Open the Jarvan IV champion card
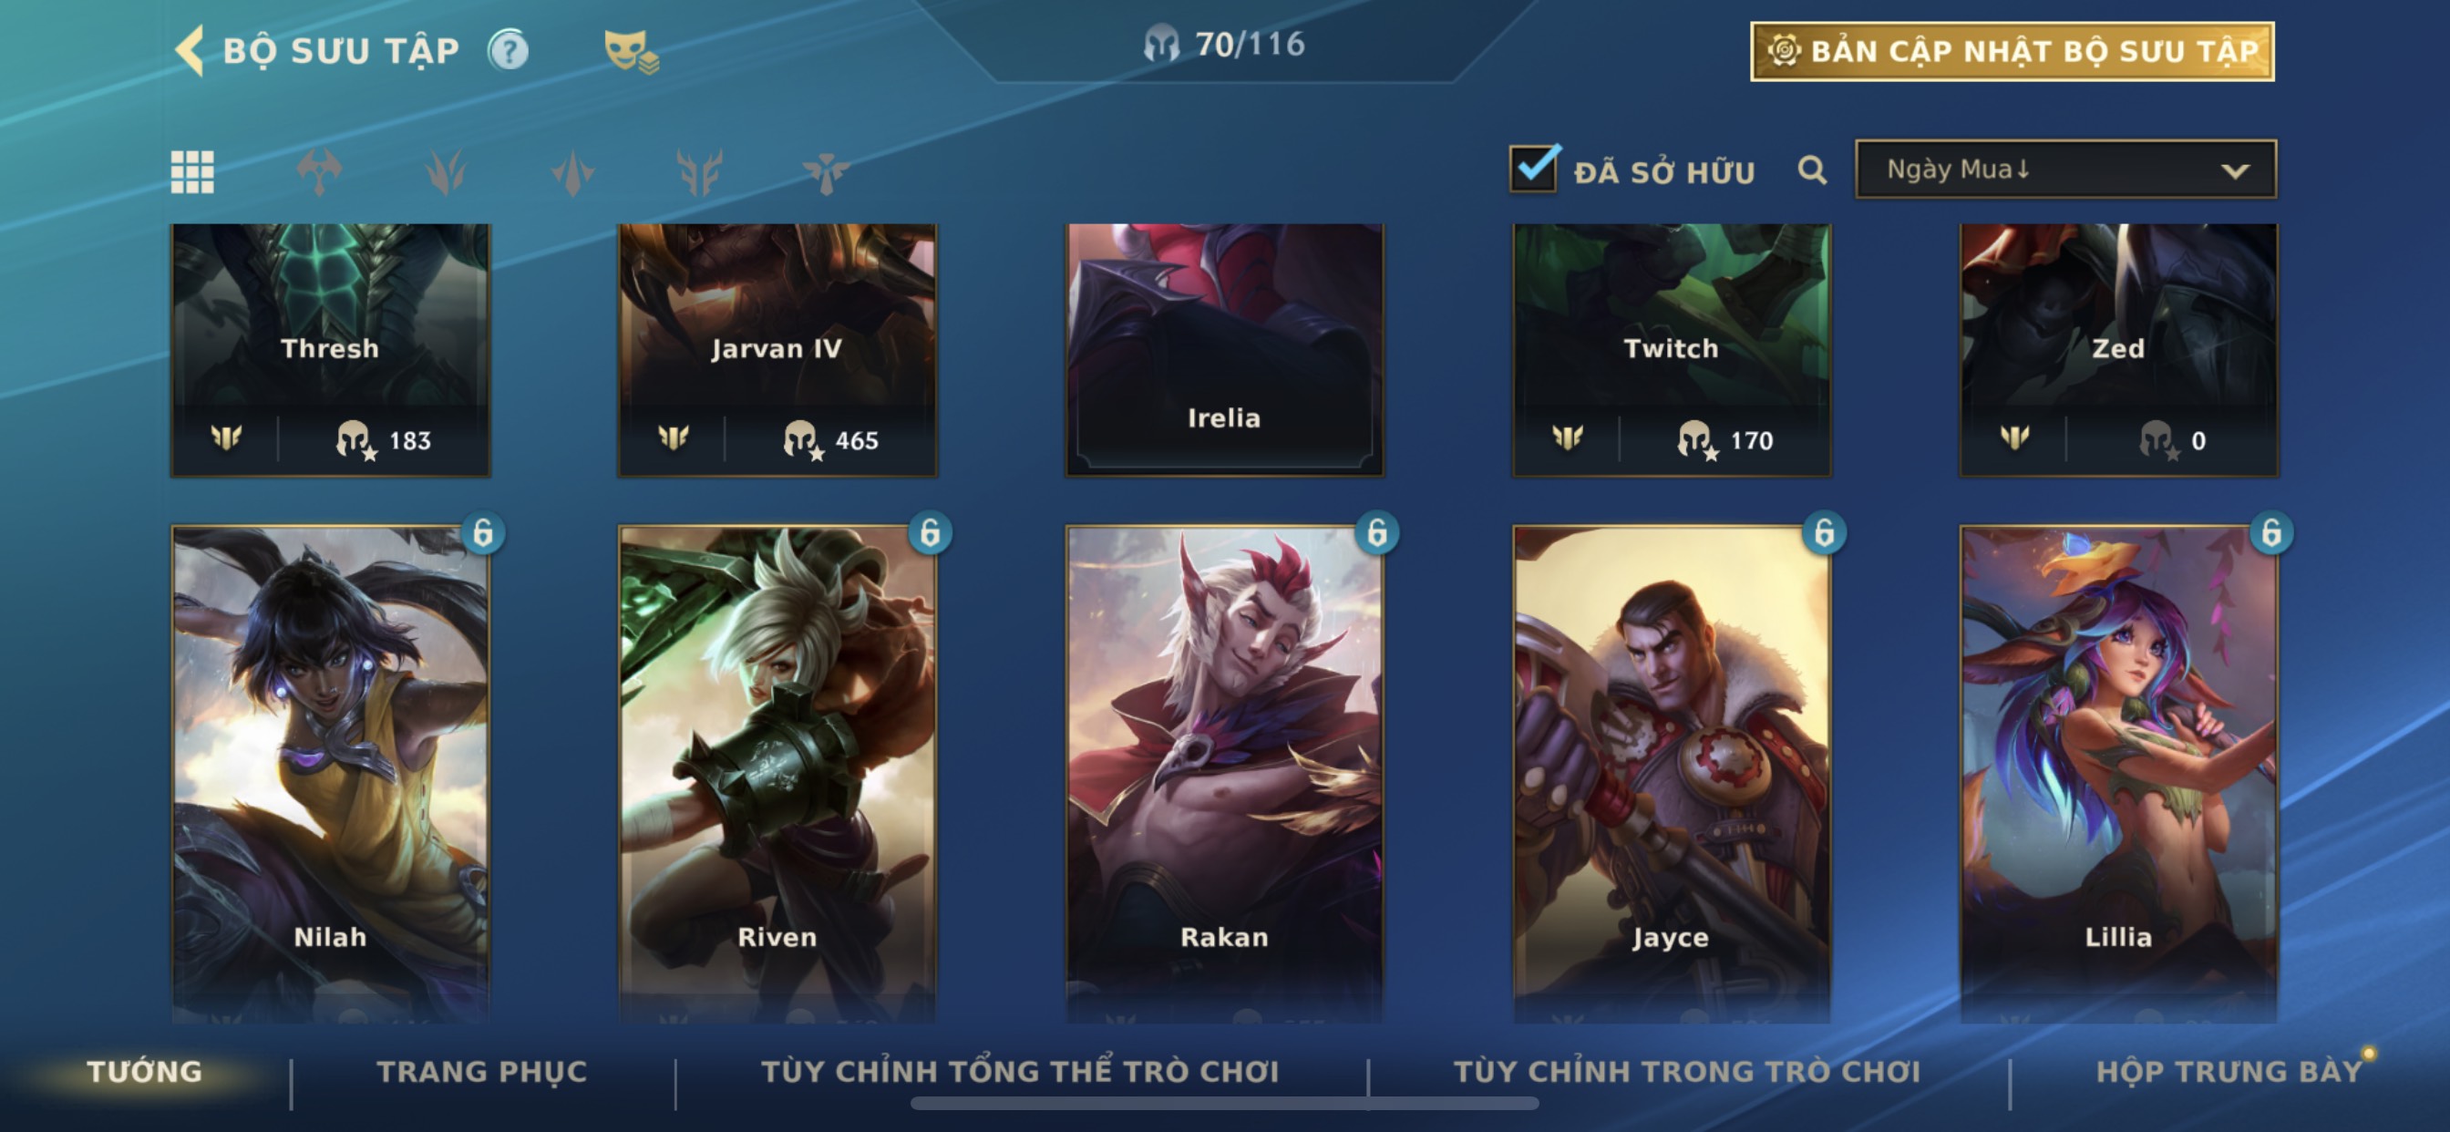This screenshot has width=2450, height=1132. pyautogui.click(x=777, y=350)
